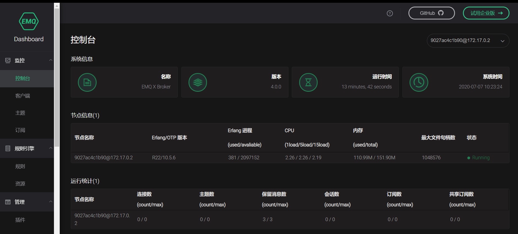Click the 系统信息 section heading
This screenshot has height=234, width=518.
pyautogui.click(x=82, y=59)
